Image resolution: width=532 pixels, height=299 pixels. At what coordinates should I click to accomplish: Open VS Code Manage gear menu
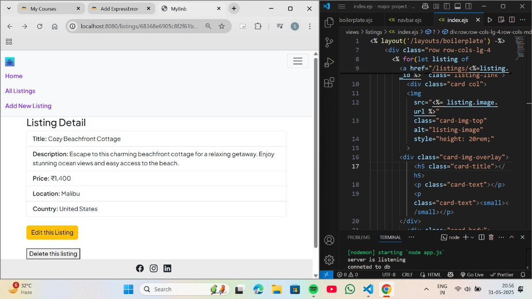coord(329,260)
